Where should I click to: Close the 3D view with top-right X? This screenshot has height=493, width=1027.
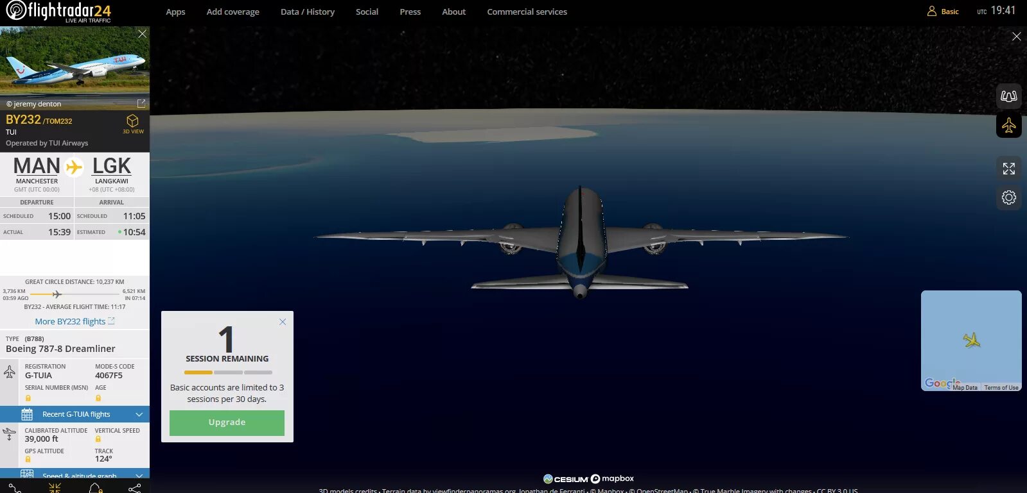pyautogui.click(x=1016, y=37)
